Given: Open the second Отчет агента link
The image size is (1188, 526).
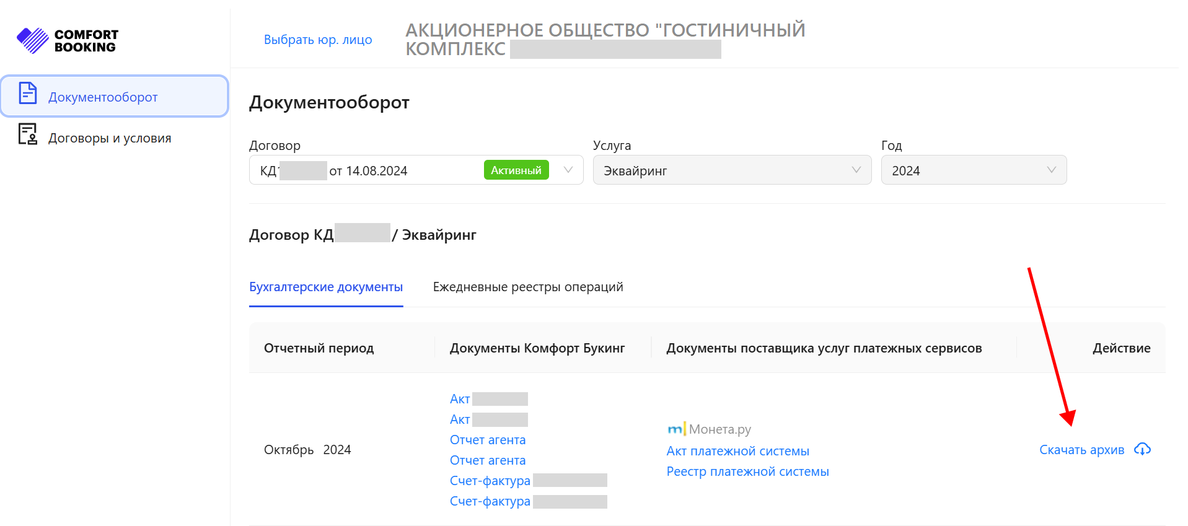Looking at the screenshot, I should pyautogui.click(x=488, y=460).
